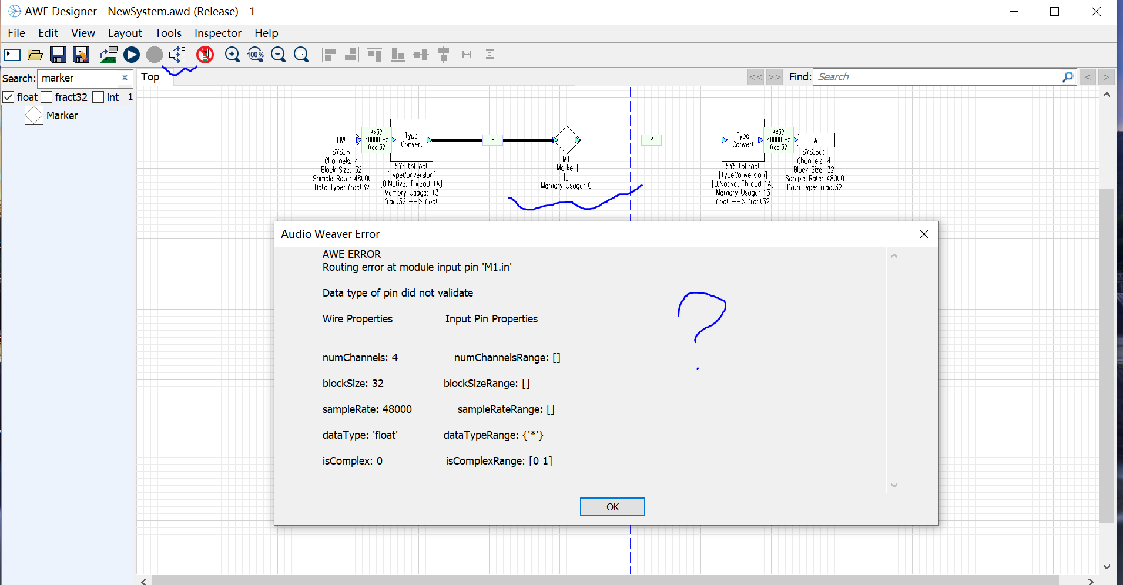Open the Inspector menu
This screenshot has width=1123, height=585.
tap(217, 33)
